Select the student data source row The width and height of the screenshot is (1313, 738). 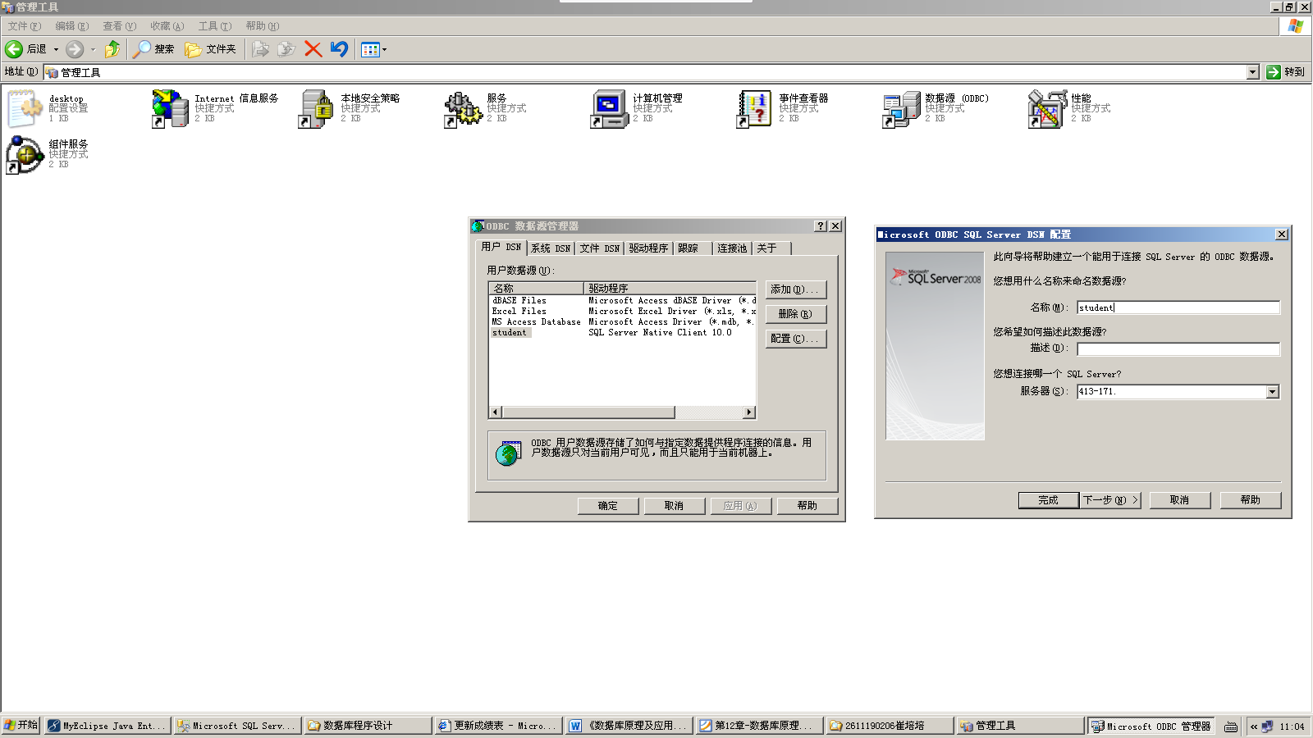pos(622,333)
